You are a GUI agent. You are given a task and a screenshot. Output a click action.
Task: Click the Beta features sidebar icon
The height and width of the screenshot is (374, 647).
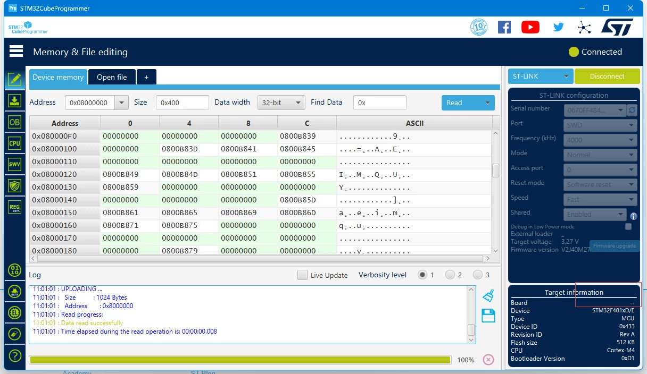pos(15,291)
